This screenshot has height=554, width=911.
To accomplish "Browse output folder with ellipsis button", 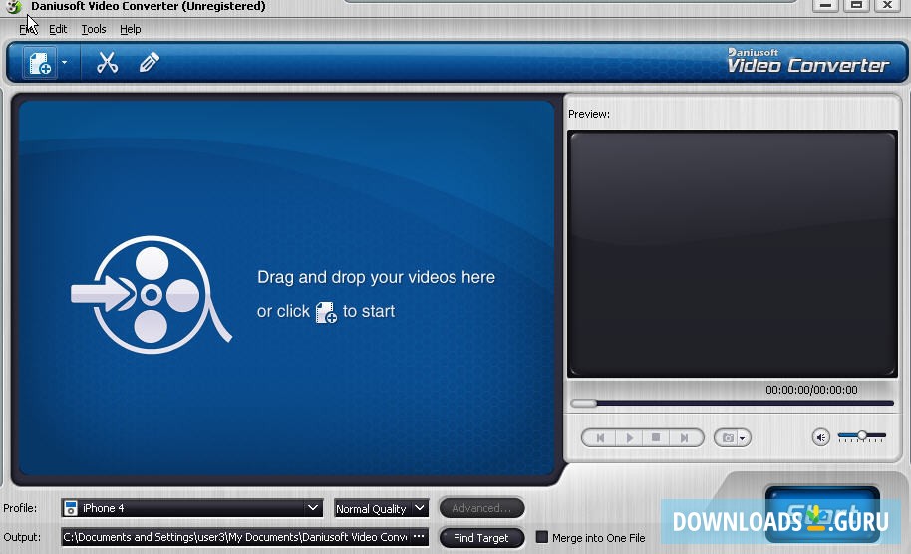I will point(419,537).
